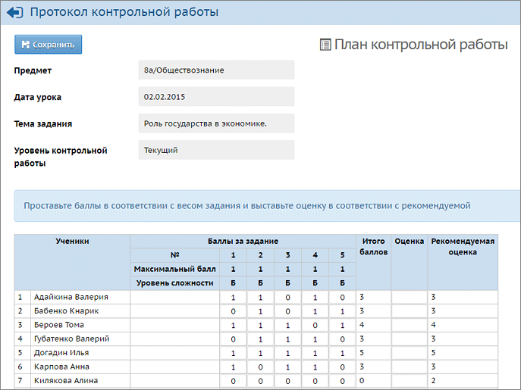The height and width of the screenshot is (390, 521).
Task: Click the list icon before План контрольной работы
Action: pos(325,45)
